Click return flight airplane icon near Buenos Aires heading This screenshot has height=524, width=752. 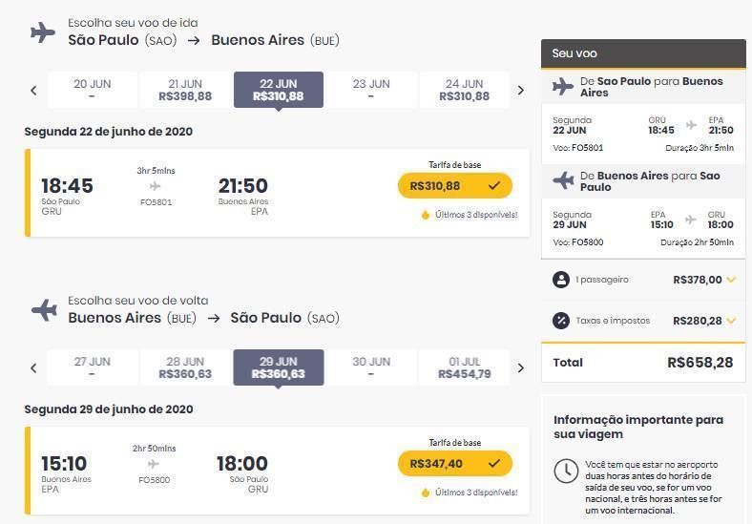coord(44,310)
